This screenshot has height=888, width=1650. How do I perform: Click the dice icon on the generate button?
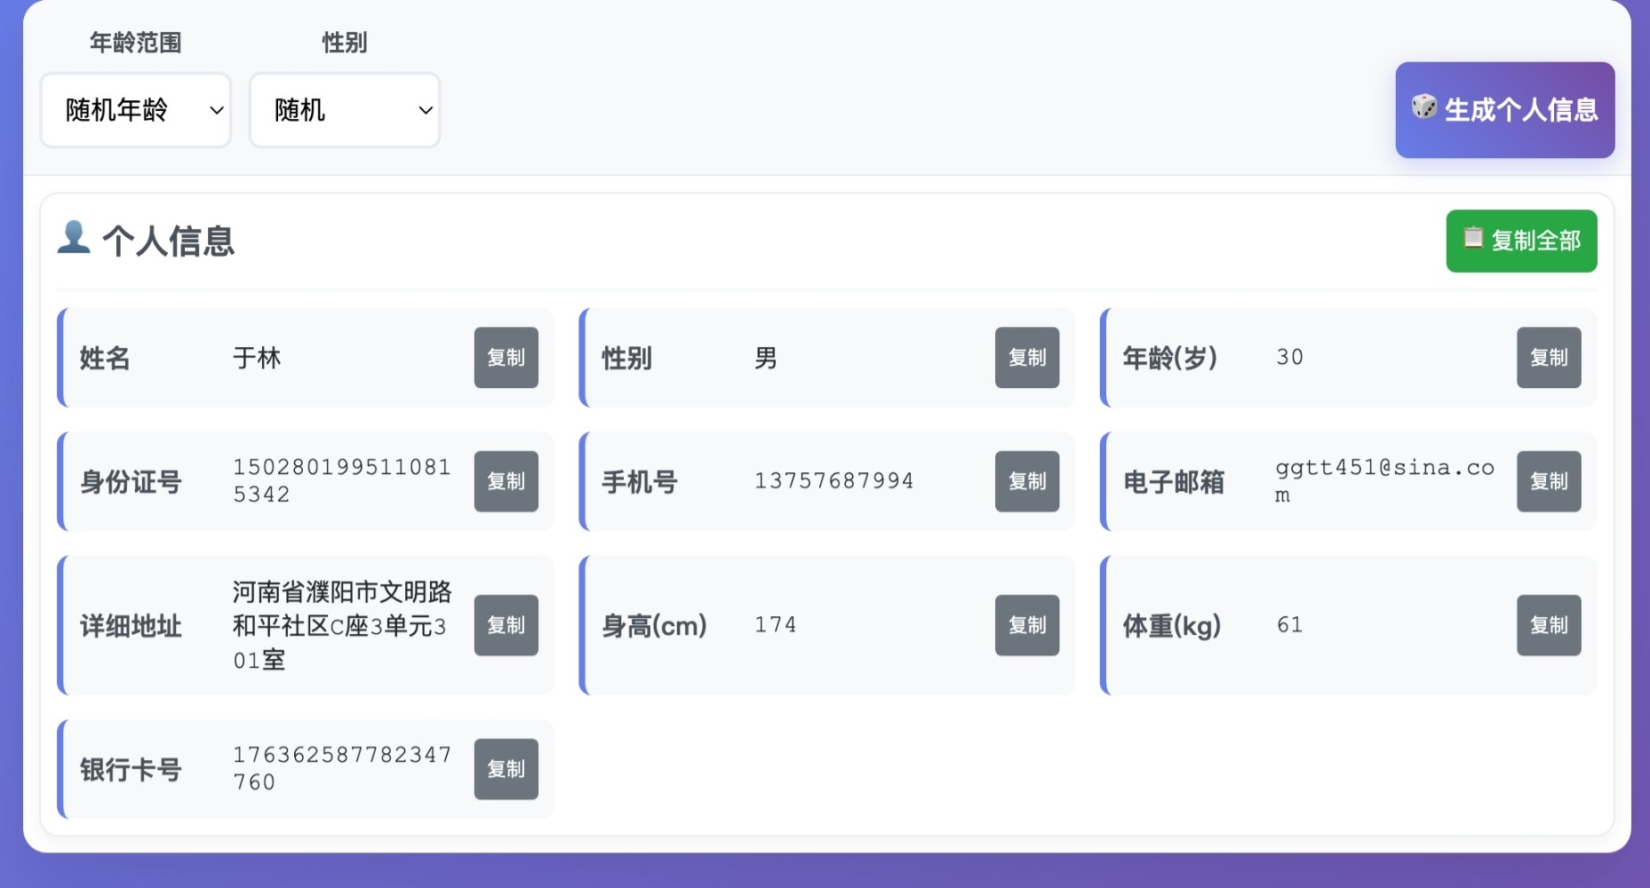point(1423,107)
